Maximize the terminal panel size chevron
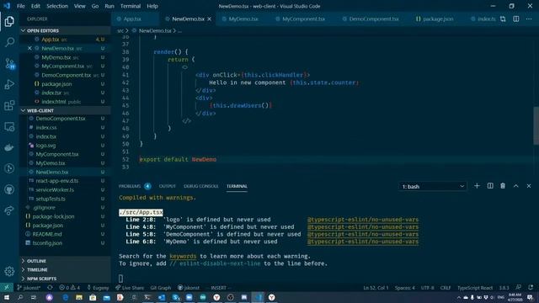Image resolution: width=539 pixels, height=303 pixels. click(x=516, y=186)
